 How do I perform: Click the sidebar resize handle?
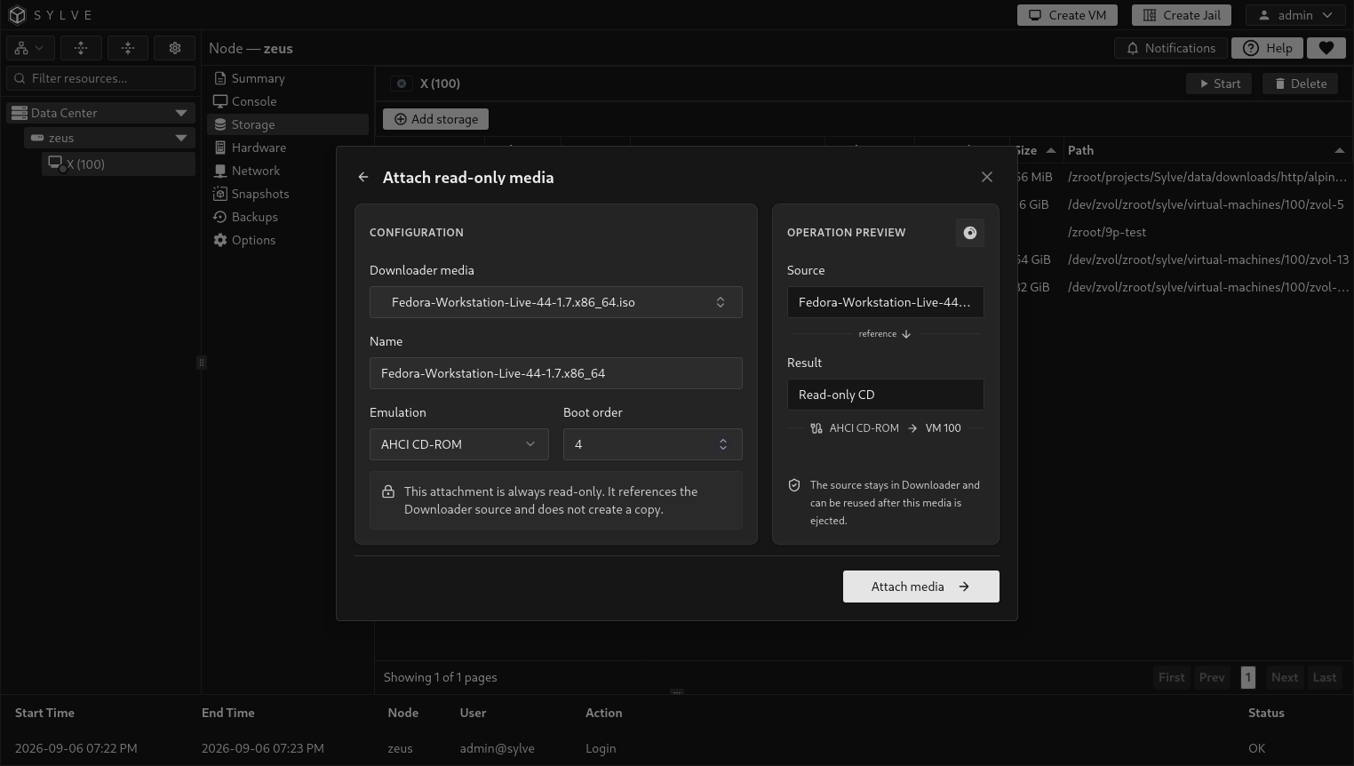202,363
